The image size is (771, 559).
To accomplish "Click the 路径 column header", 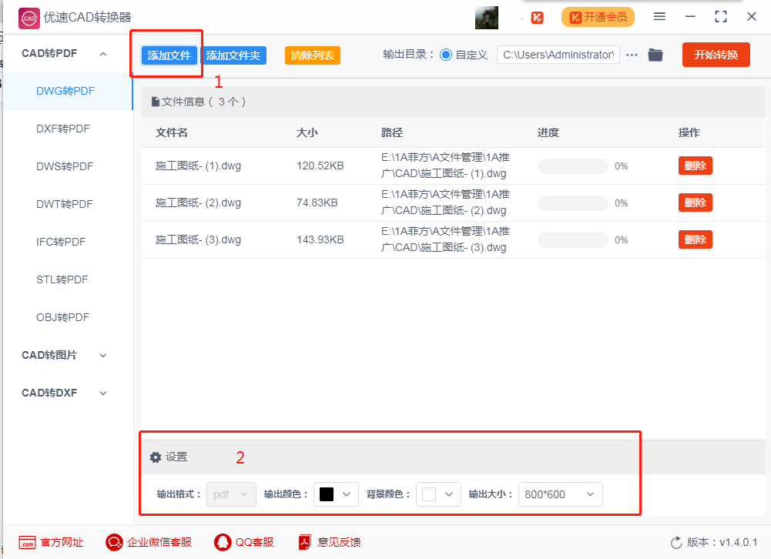I will coord(392,132).
